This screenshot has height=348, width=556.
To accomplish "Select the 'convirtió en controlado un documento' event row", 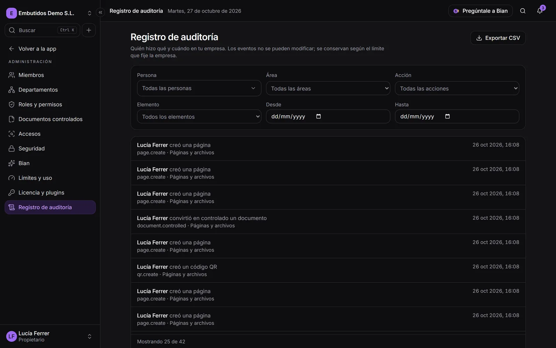I will click(328, 222).
